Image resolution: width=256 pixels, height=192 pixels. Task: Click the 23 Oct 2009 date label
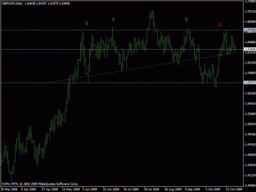[234, 189]
